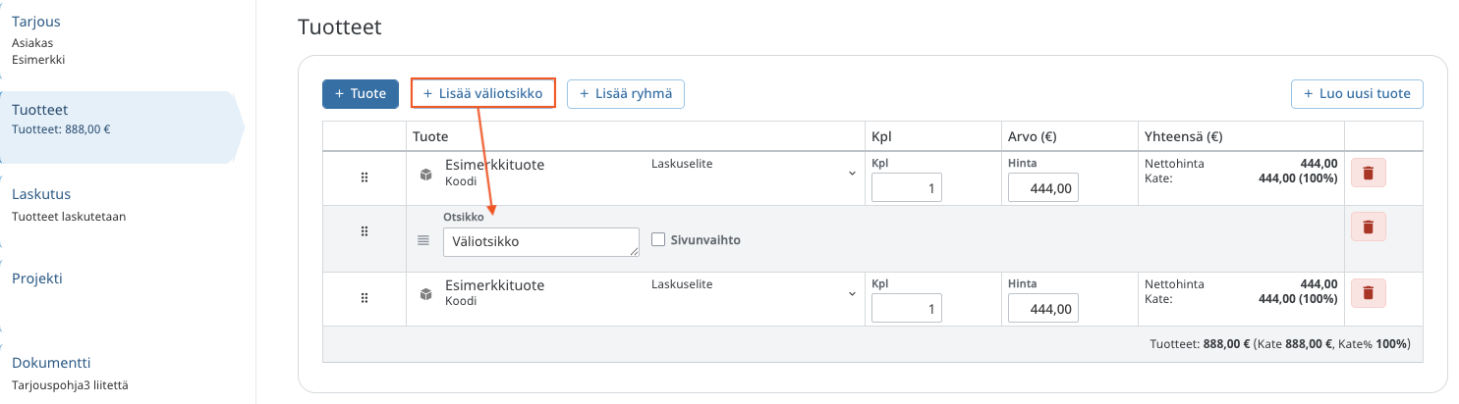Switch to the Projekti section
This screenshot has height=404, width=1459.
[37, 278]
